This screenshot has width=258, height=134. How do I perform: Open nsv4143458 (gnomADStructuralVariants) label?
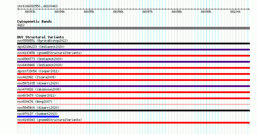tap(50, 53)
